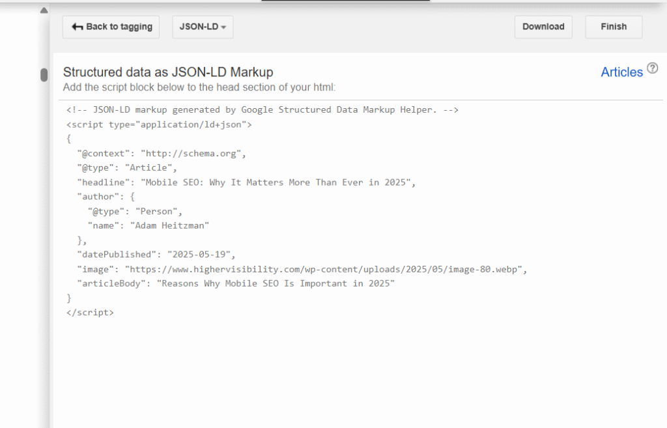Image resolution: width=667 pixels, height=428 pixels.
Task: Click the help question mark icon
Action: tap(653, 68)
